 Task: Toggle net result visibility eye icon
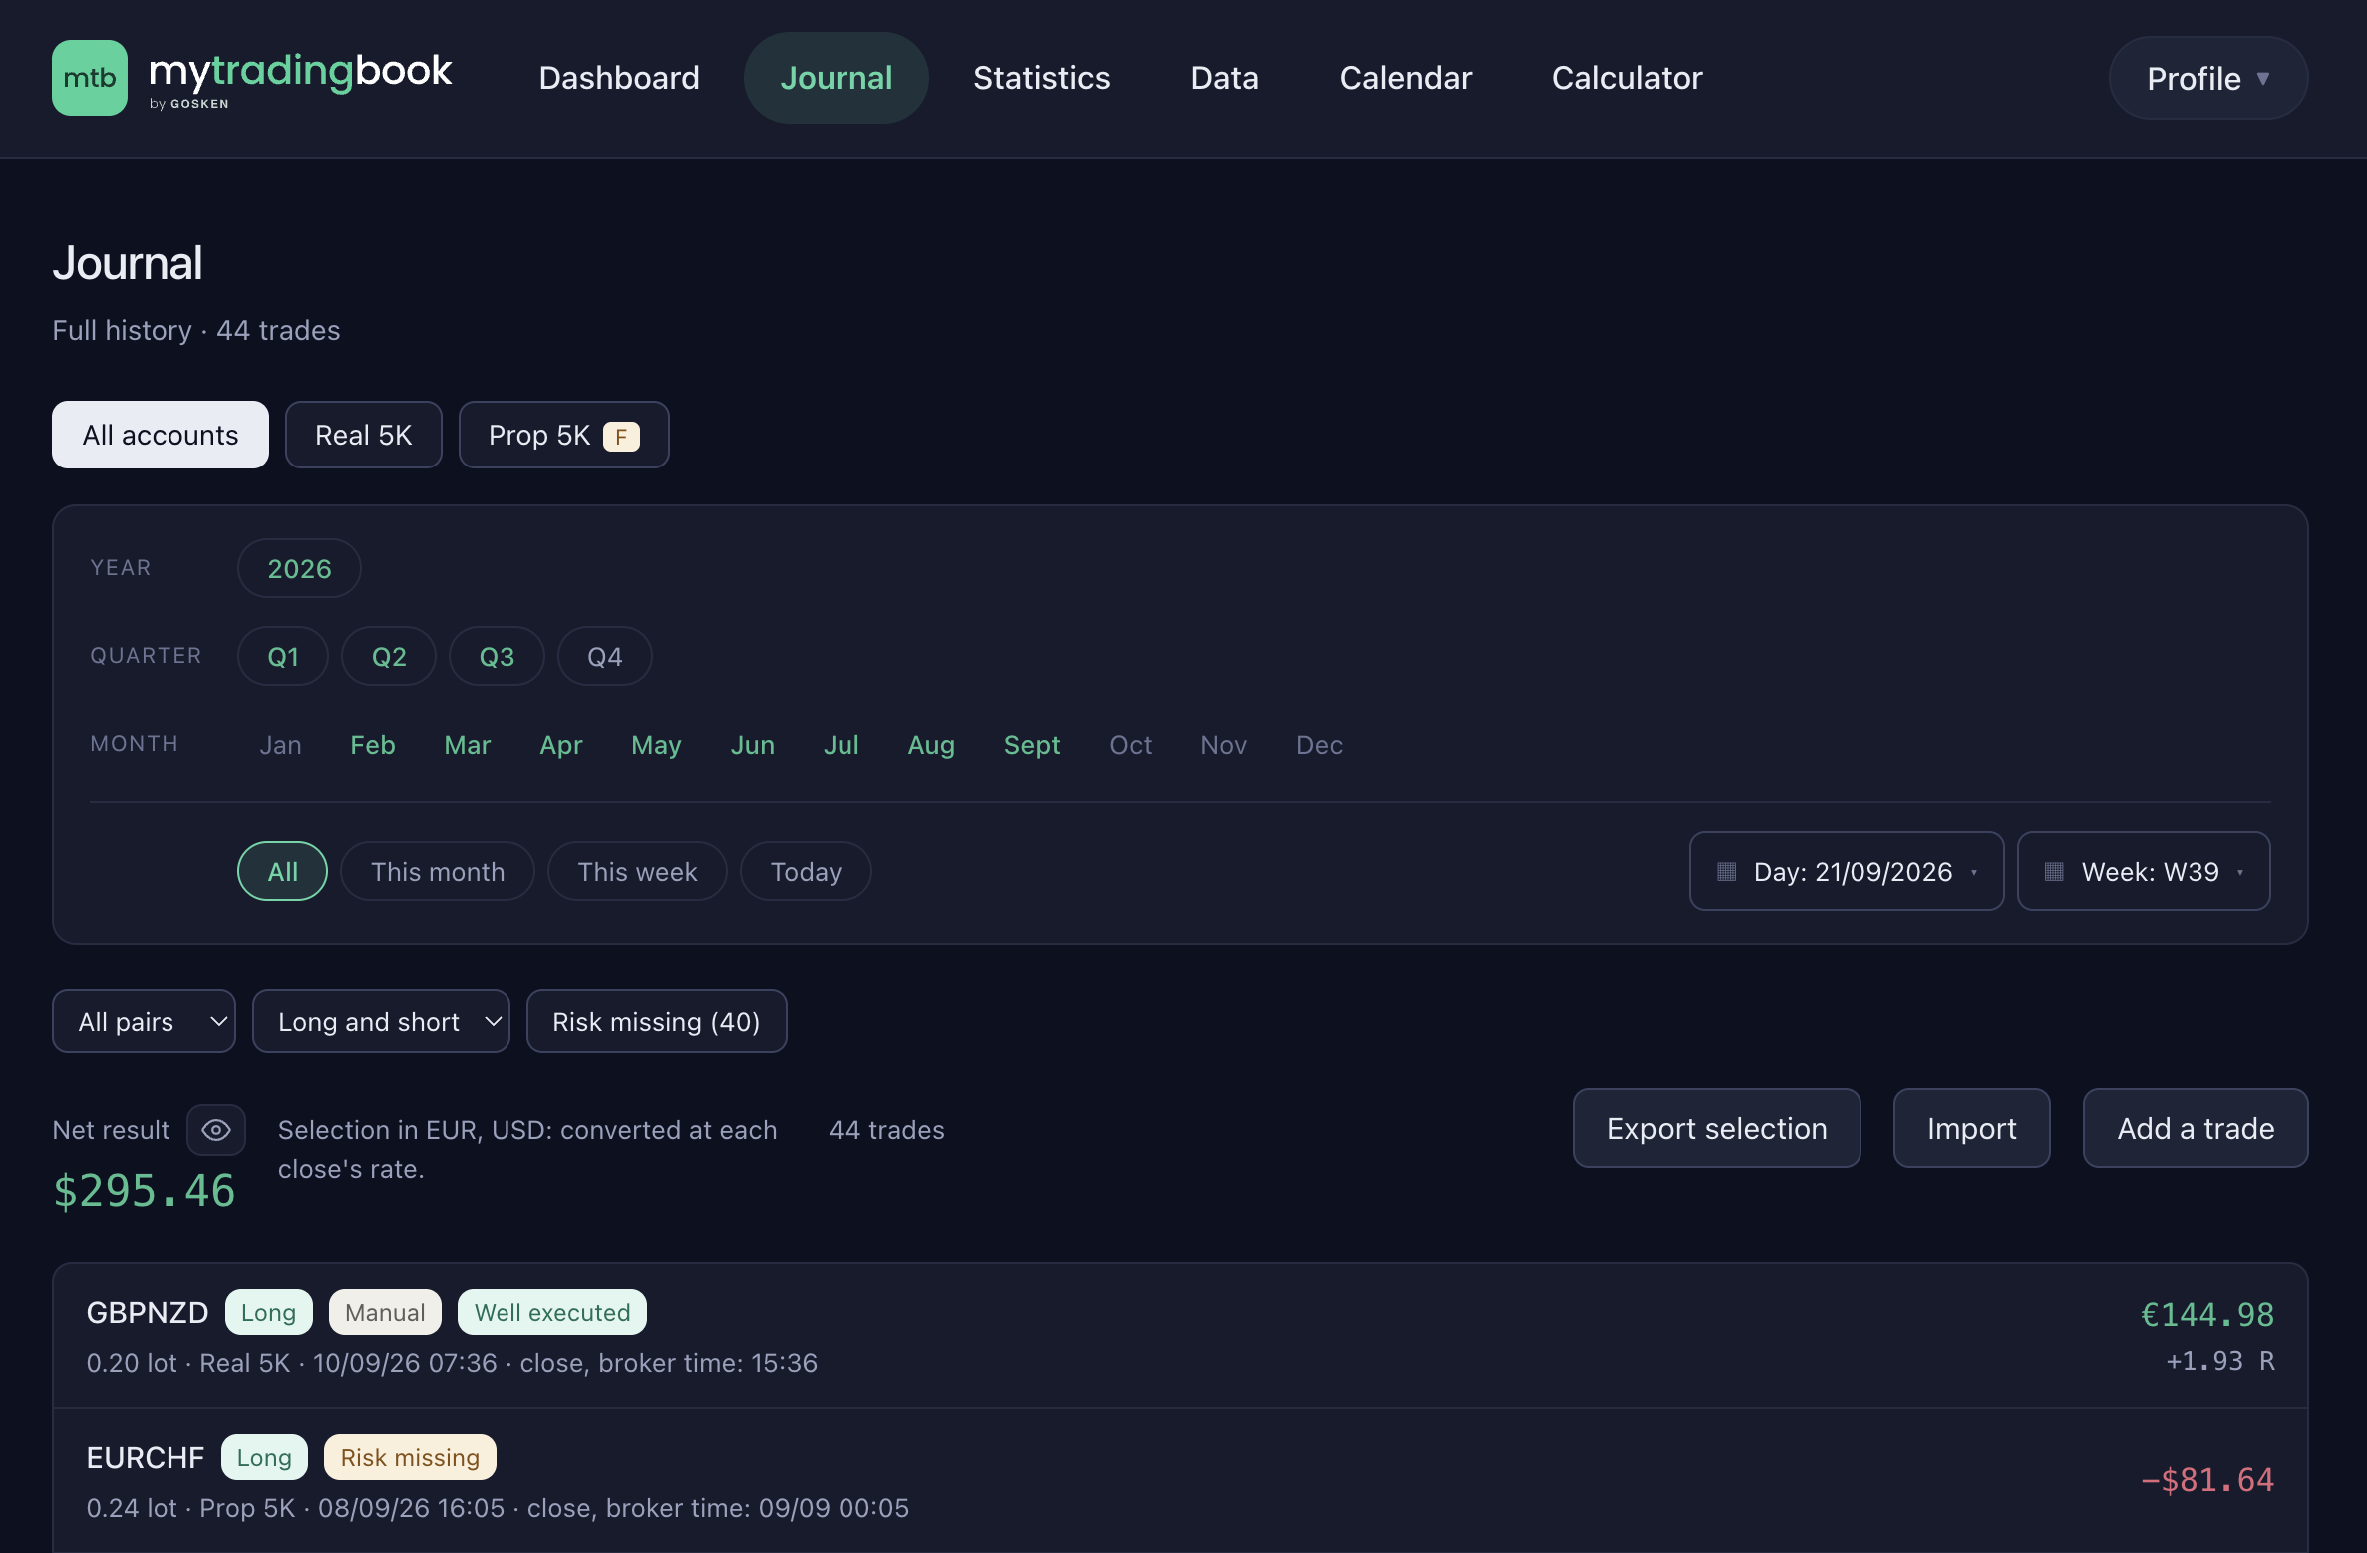tap(216, 1130)
